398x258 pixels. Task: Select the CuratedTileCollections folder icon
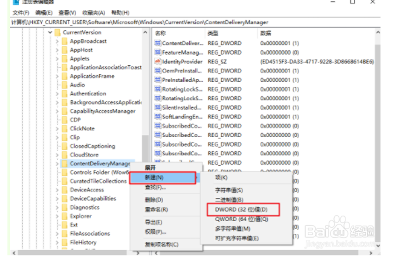click(65, 181)
